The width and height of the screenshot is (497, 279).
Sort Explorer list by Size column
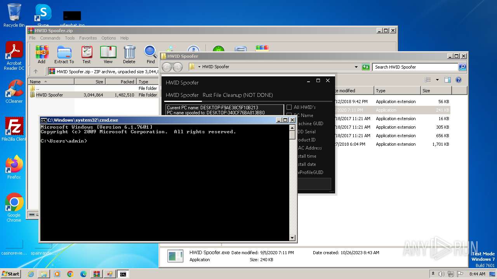point(436,91)
